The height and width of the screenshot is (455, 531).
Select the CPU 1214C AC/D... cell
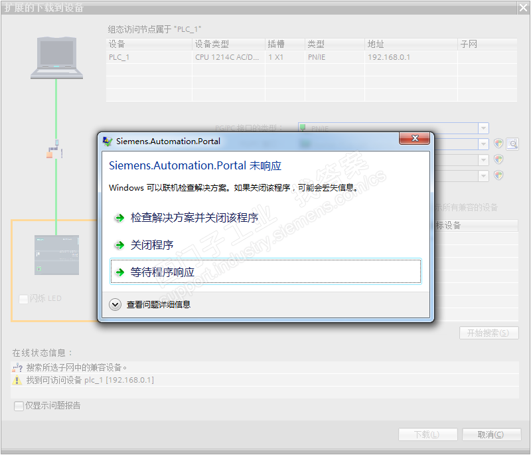(228, 57)
